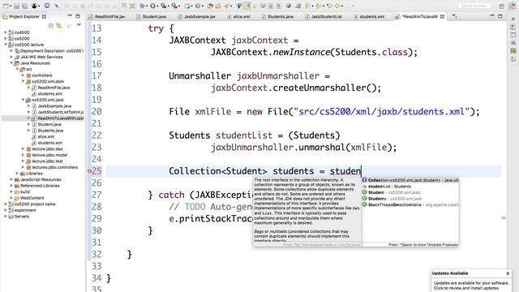519x292 pixels.
Task: Select JaxbExample.java in the tree
Action: point(54,106)
